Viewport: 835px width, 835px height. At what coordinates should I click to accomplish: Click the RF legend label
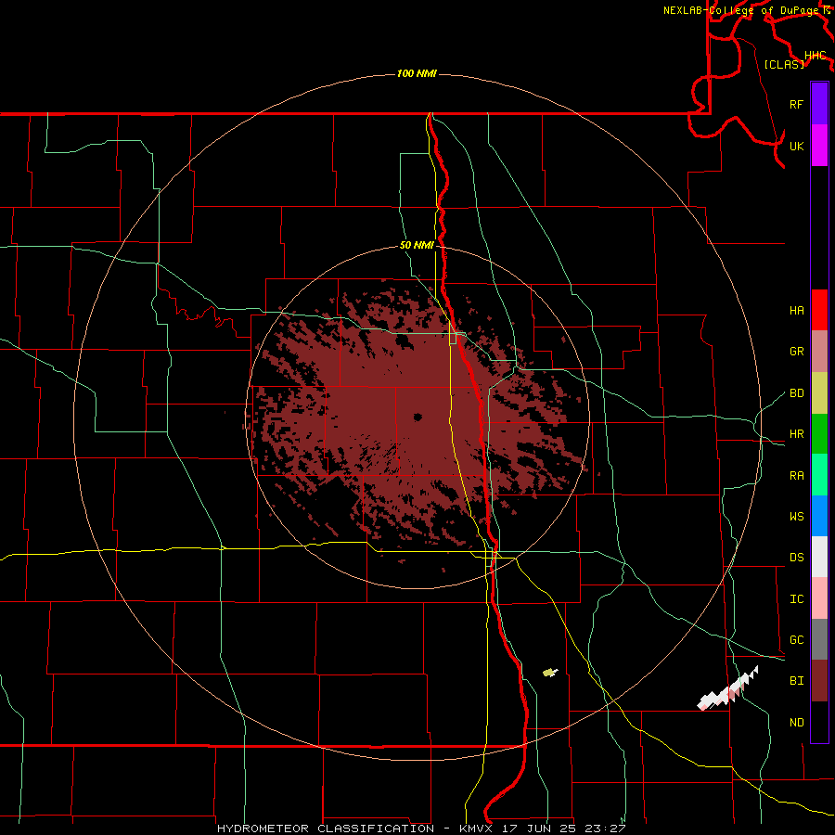point(796,104)
